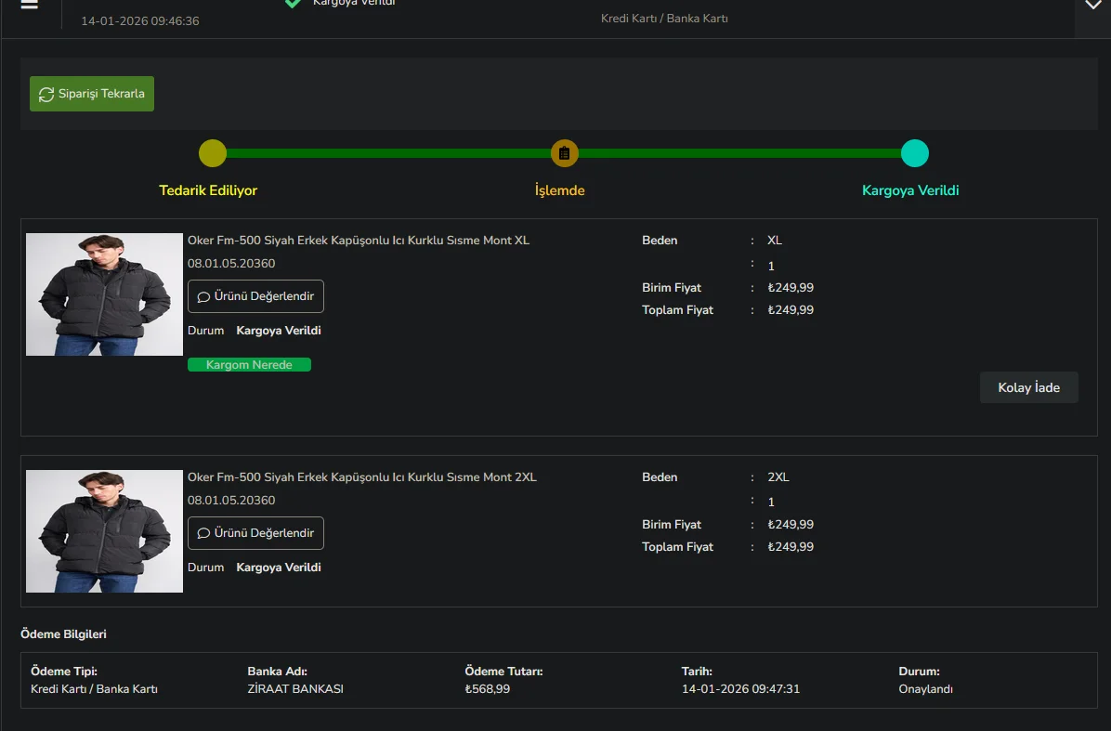Open the 2XL jacket product thumbnail
This screenshot has width=1111, height=731.
tap(104, 531)
